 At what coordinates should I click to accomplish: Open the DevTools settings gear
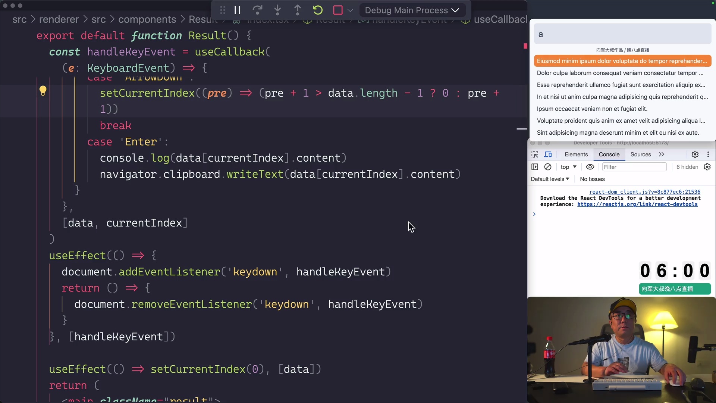pos(695,154)
